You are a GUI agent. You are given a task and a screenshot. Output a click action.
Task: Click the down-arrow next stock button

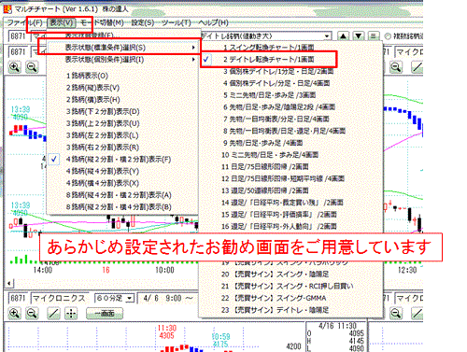359,36
